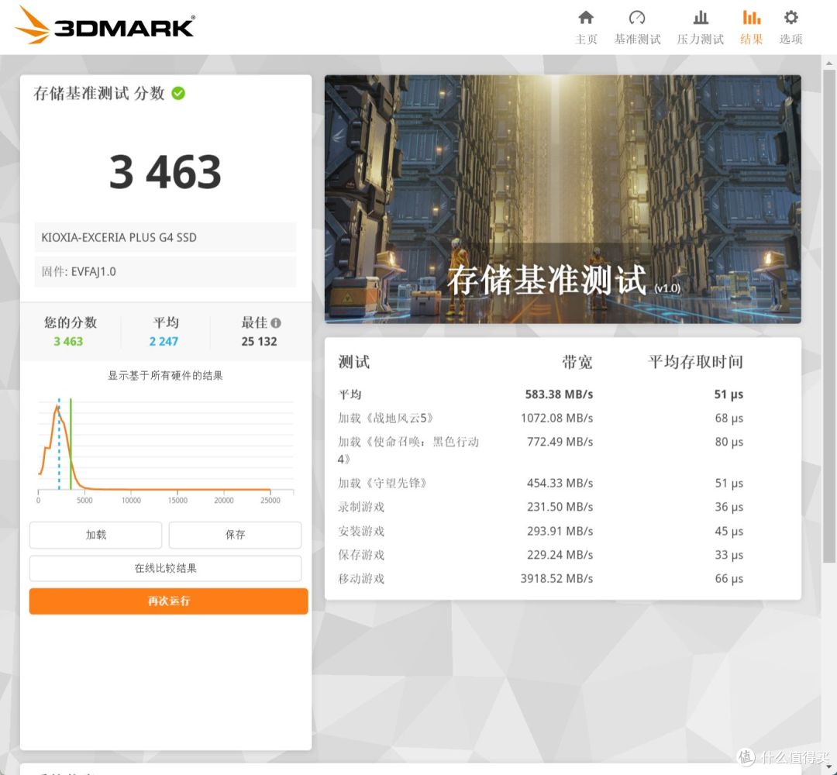Click the 加载 button

coord(95,535)
